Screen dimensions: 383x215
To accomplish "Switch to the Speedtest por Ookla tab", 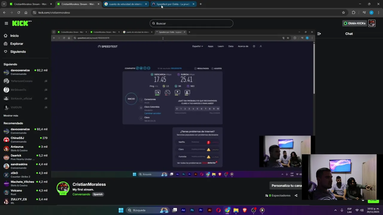I will coord(173,4).
